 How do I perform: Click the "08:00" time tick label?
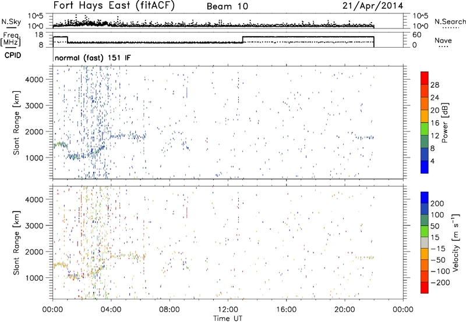click(x=169, y=310)
